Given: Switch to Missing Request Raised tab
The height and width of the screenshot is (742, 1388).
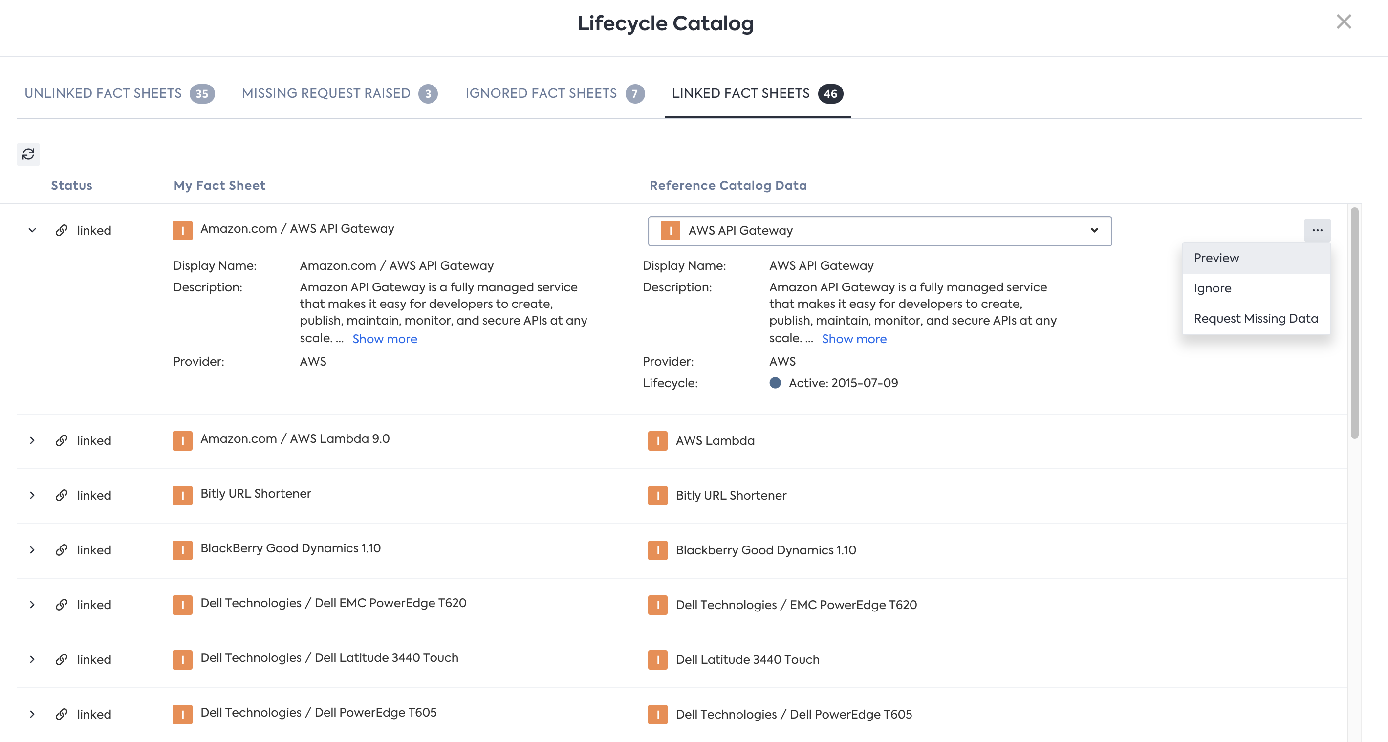Looking at the screenshot, I should [x=340, y=93].
